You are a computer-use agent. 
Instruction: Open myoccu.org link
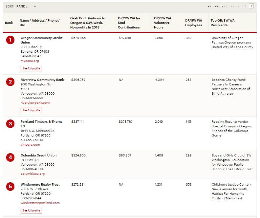tap(30, 61)
